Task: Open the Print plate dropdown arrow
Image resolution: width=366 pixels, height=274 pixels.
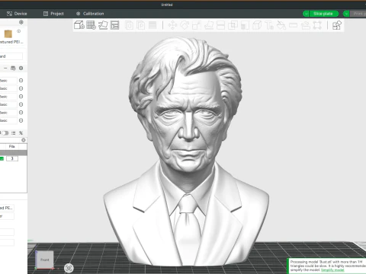Action: click(x=346, y=14)
